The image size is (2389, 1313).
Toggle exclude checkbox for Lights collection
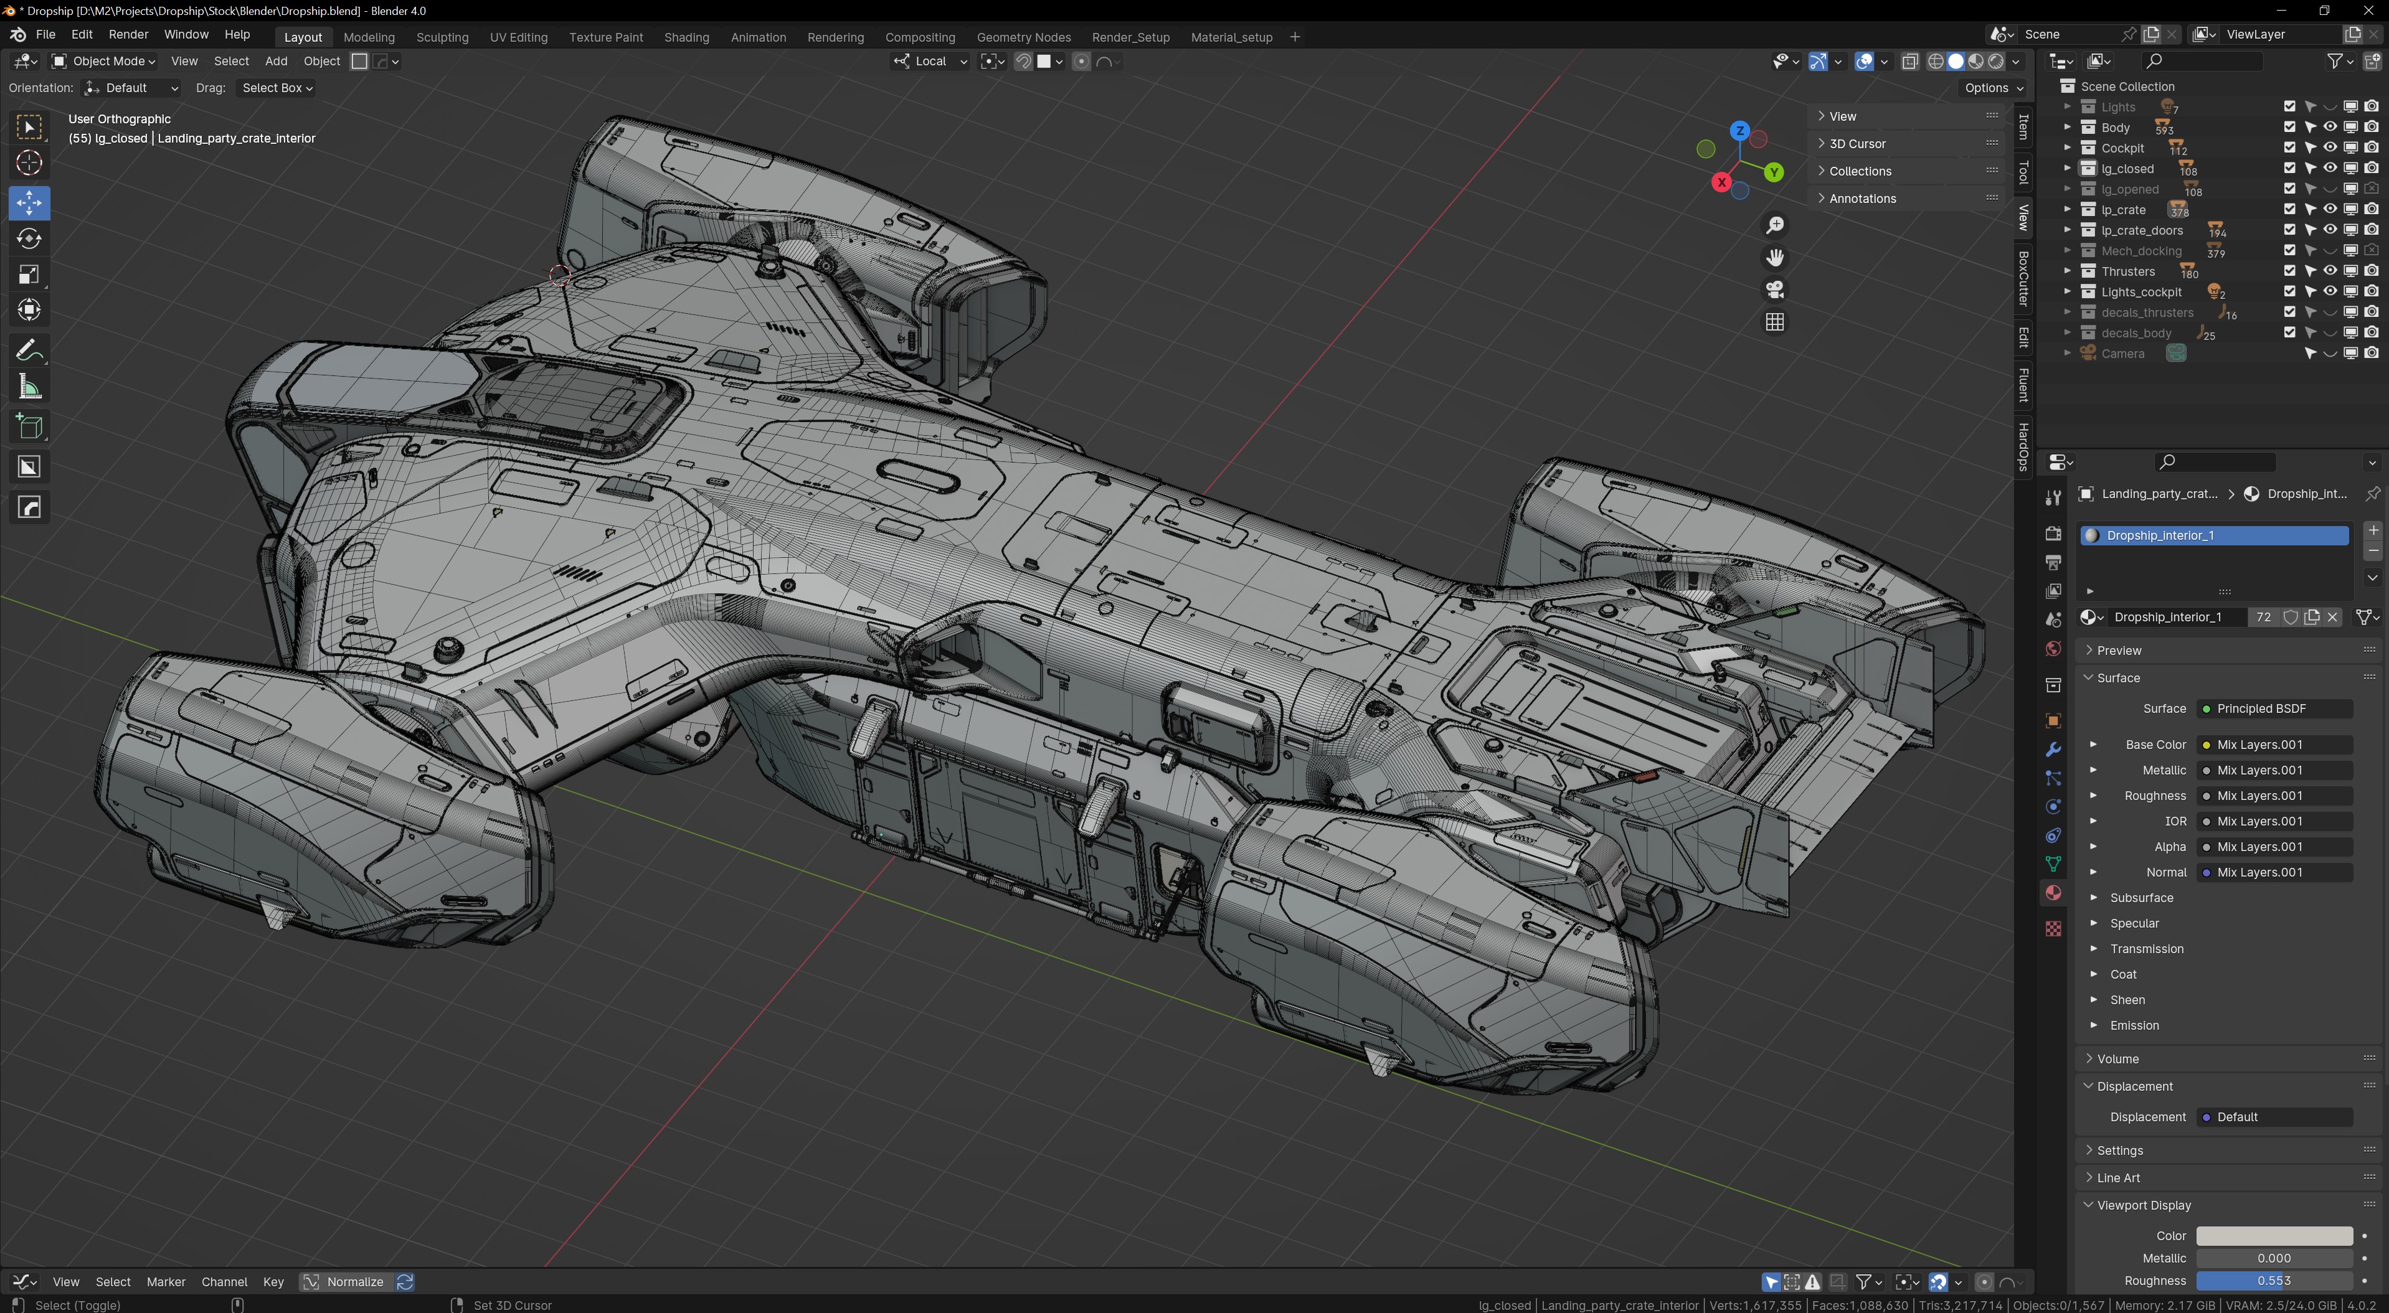2289,106
